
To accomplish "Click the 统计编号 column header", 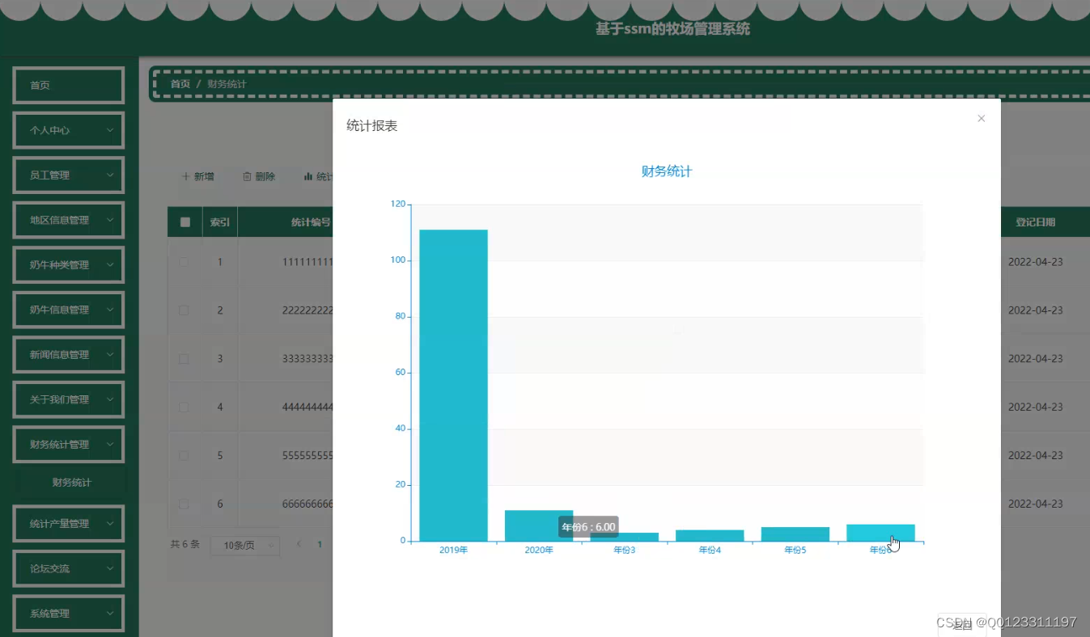I will pyautogui.click(x=311, y=222).
